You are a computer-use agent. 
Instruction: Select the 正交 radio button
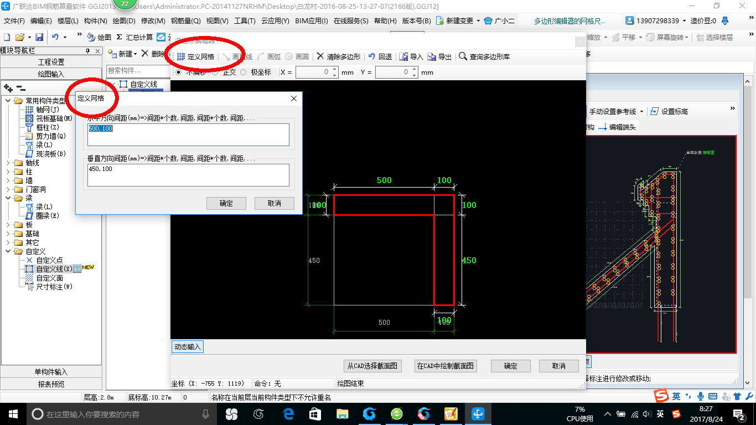point(215,72)
